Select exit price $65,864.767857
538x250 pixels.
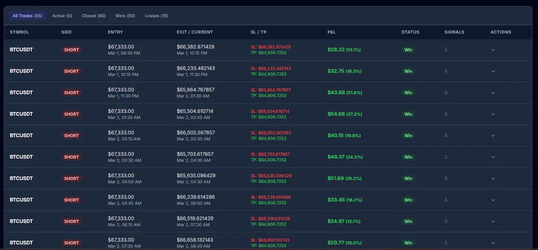[x=196, y=90]
